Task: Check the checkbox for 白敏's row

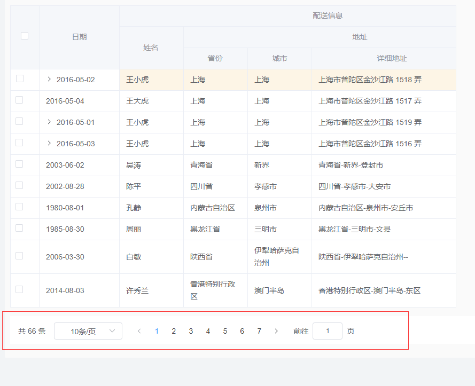Action: tap(20, 256)
